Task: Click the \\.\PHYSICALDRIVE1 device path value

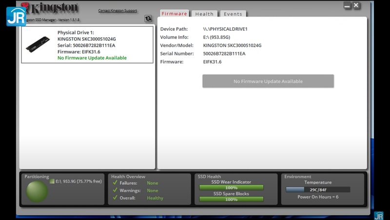Action: pyautogui.click(x=225, y=29)
